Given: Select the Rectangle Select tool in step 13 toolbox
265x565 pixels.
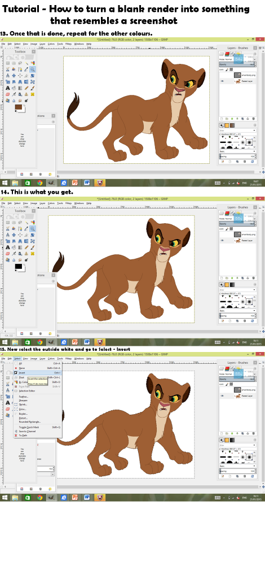Looking at the screenshot, I should pos(8,63).
